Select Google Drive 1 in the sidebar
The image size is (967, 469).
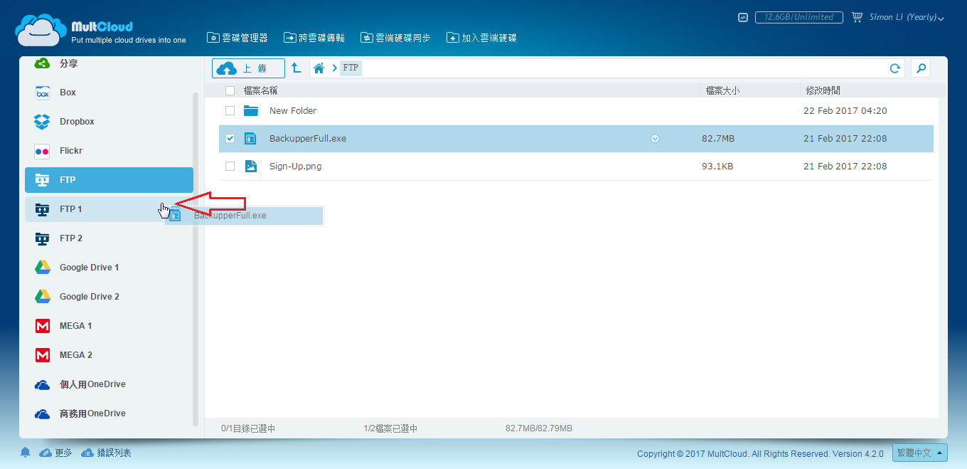tap(109, 268)
